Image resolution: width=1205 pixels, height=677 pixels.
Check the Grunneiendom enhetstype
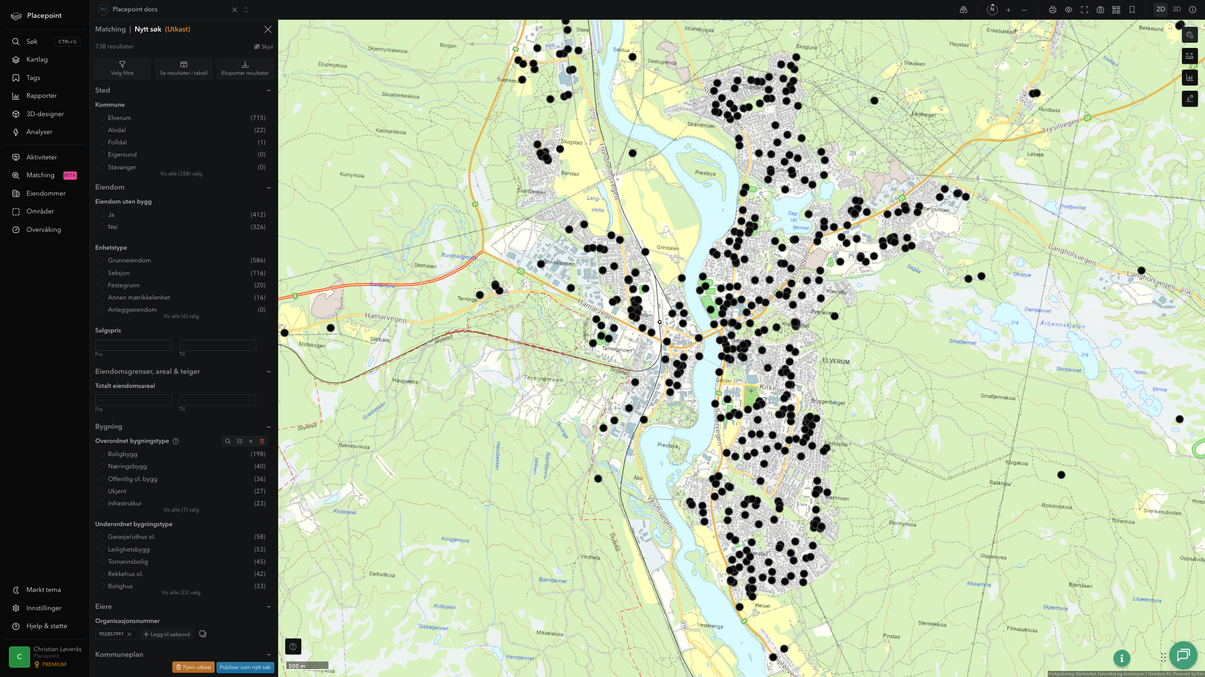click(100, 260)
